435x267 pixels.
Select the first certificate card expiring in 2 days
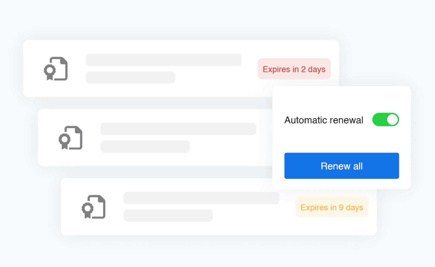[x=181, y=69]
